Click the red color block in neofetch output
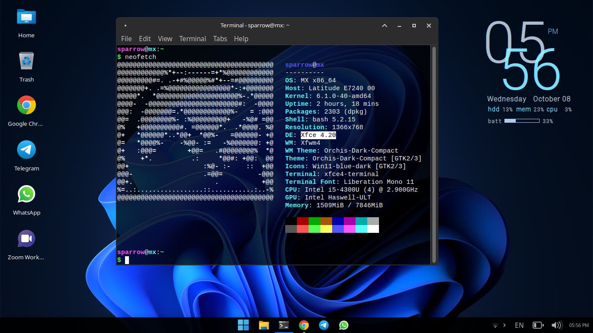 (x=303, y=221)
